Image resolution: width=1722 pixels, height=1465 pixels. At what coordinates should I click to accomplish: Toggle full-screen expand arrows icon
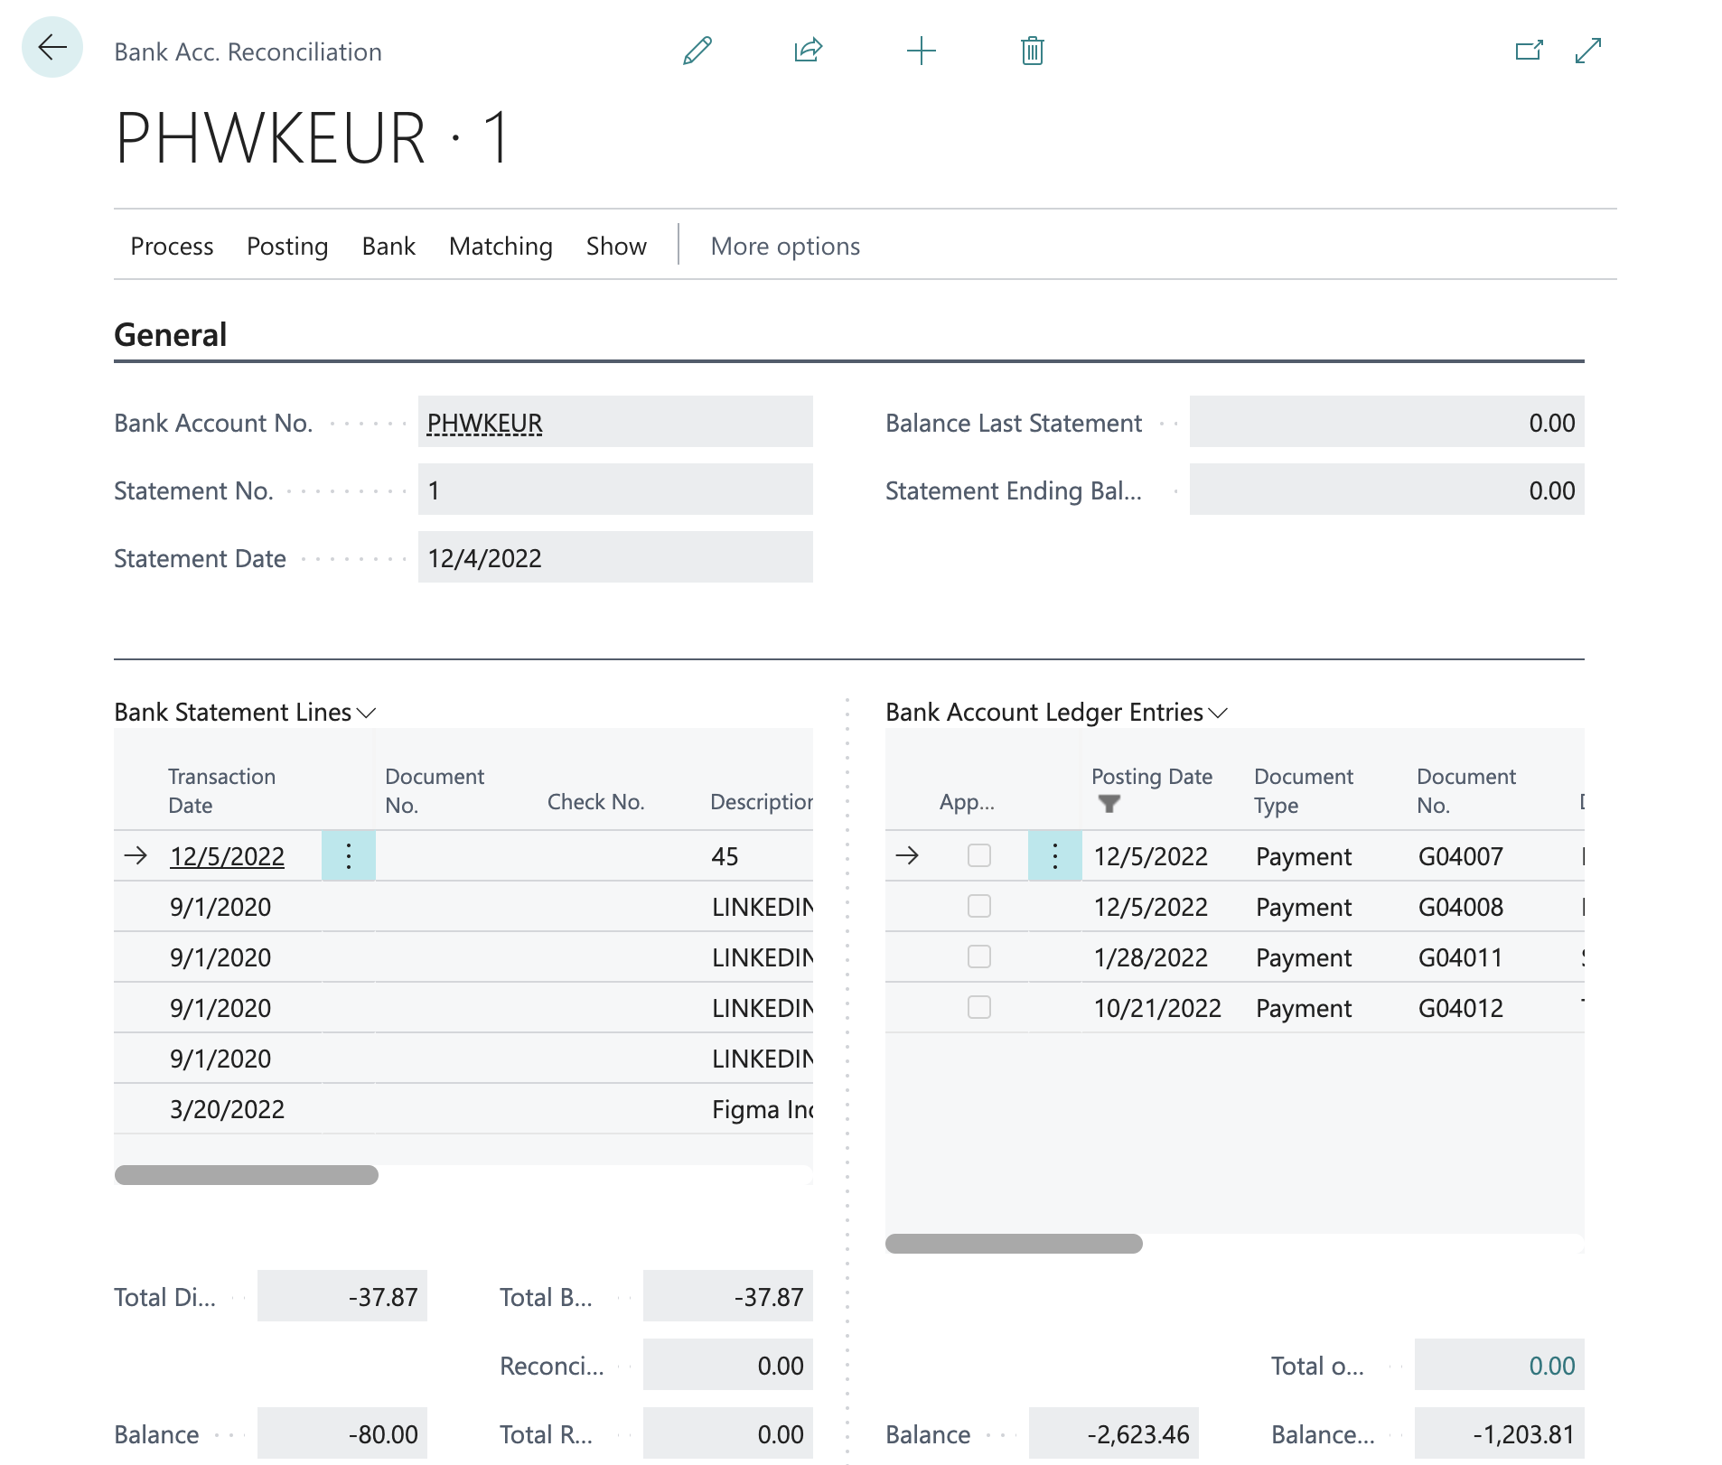pos(1588,51)
